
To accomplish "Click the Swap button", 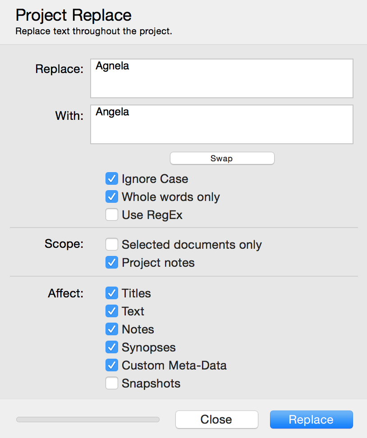I will point(222,158).
